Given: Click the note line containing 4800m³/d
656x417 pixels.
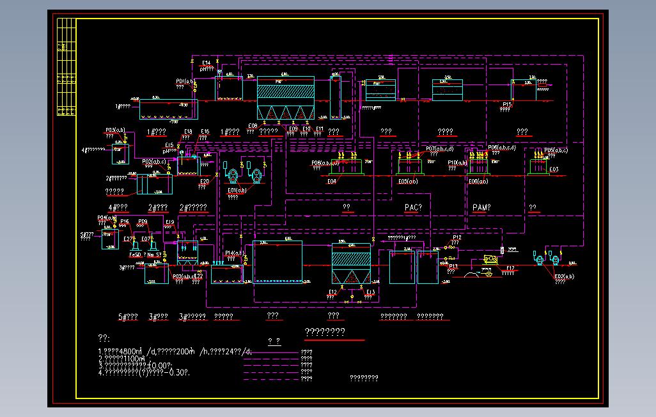Looking at the screenshot, I should pyautogui.click(x=175, y=352).
